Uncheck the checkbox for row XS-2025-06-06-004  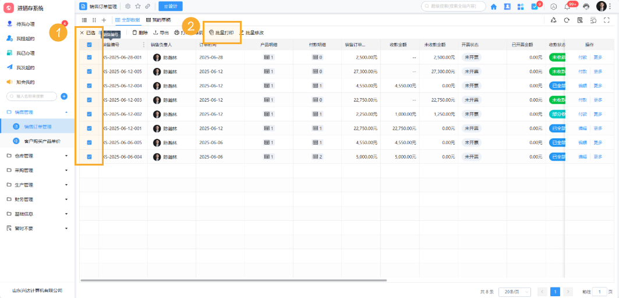pyautogui.click(x=89, y=157)
